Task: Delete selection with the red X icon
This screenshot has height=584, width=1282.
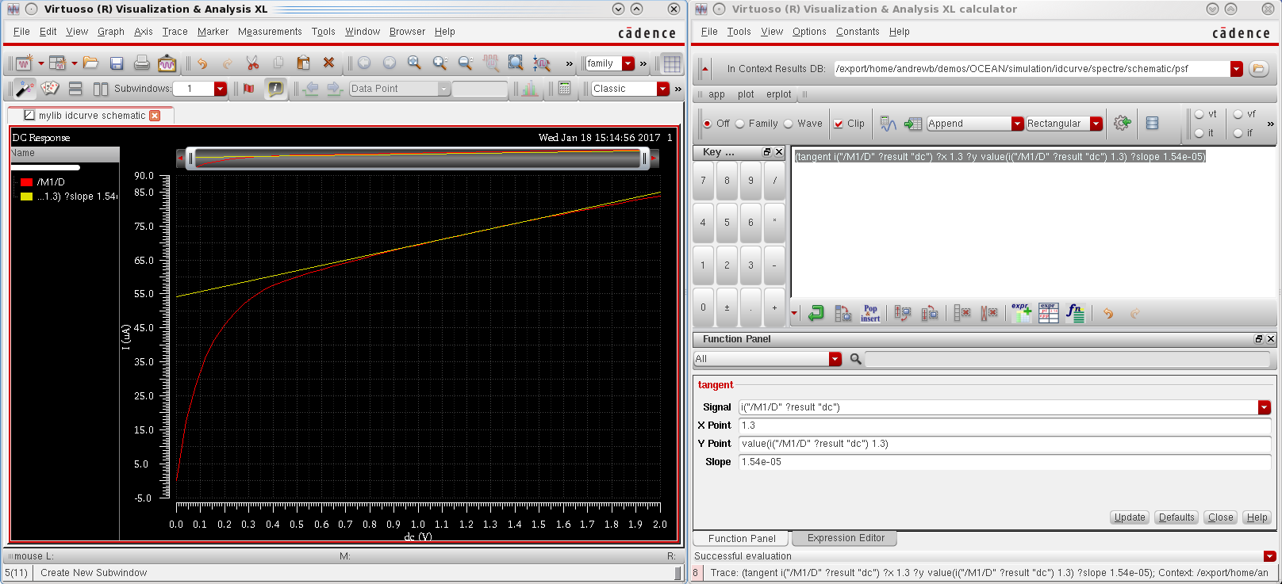Action: [328, 63]
